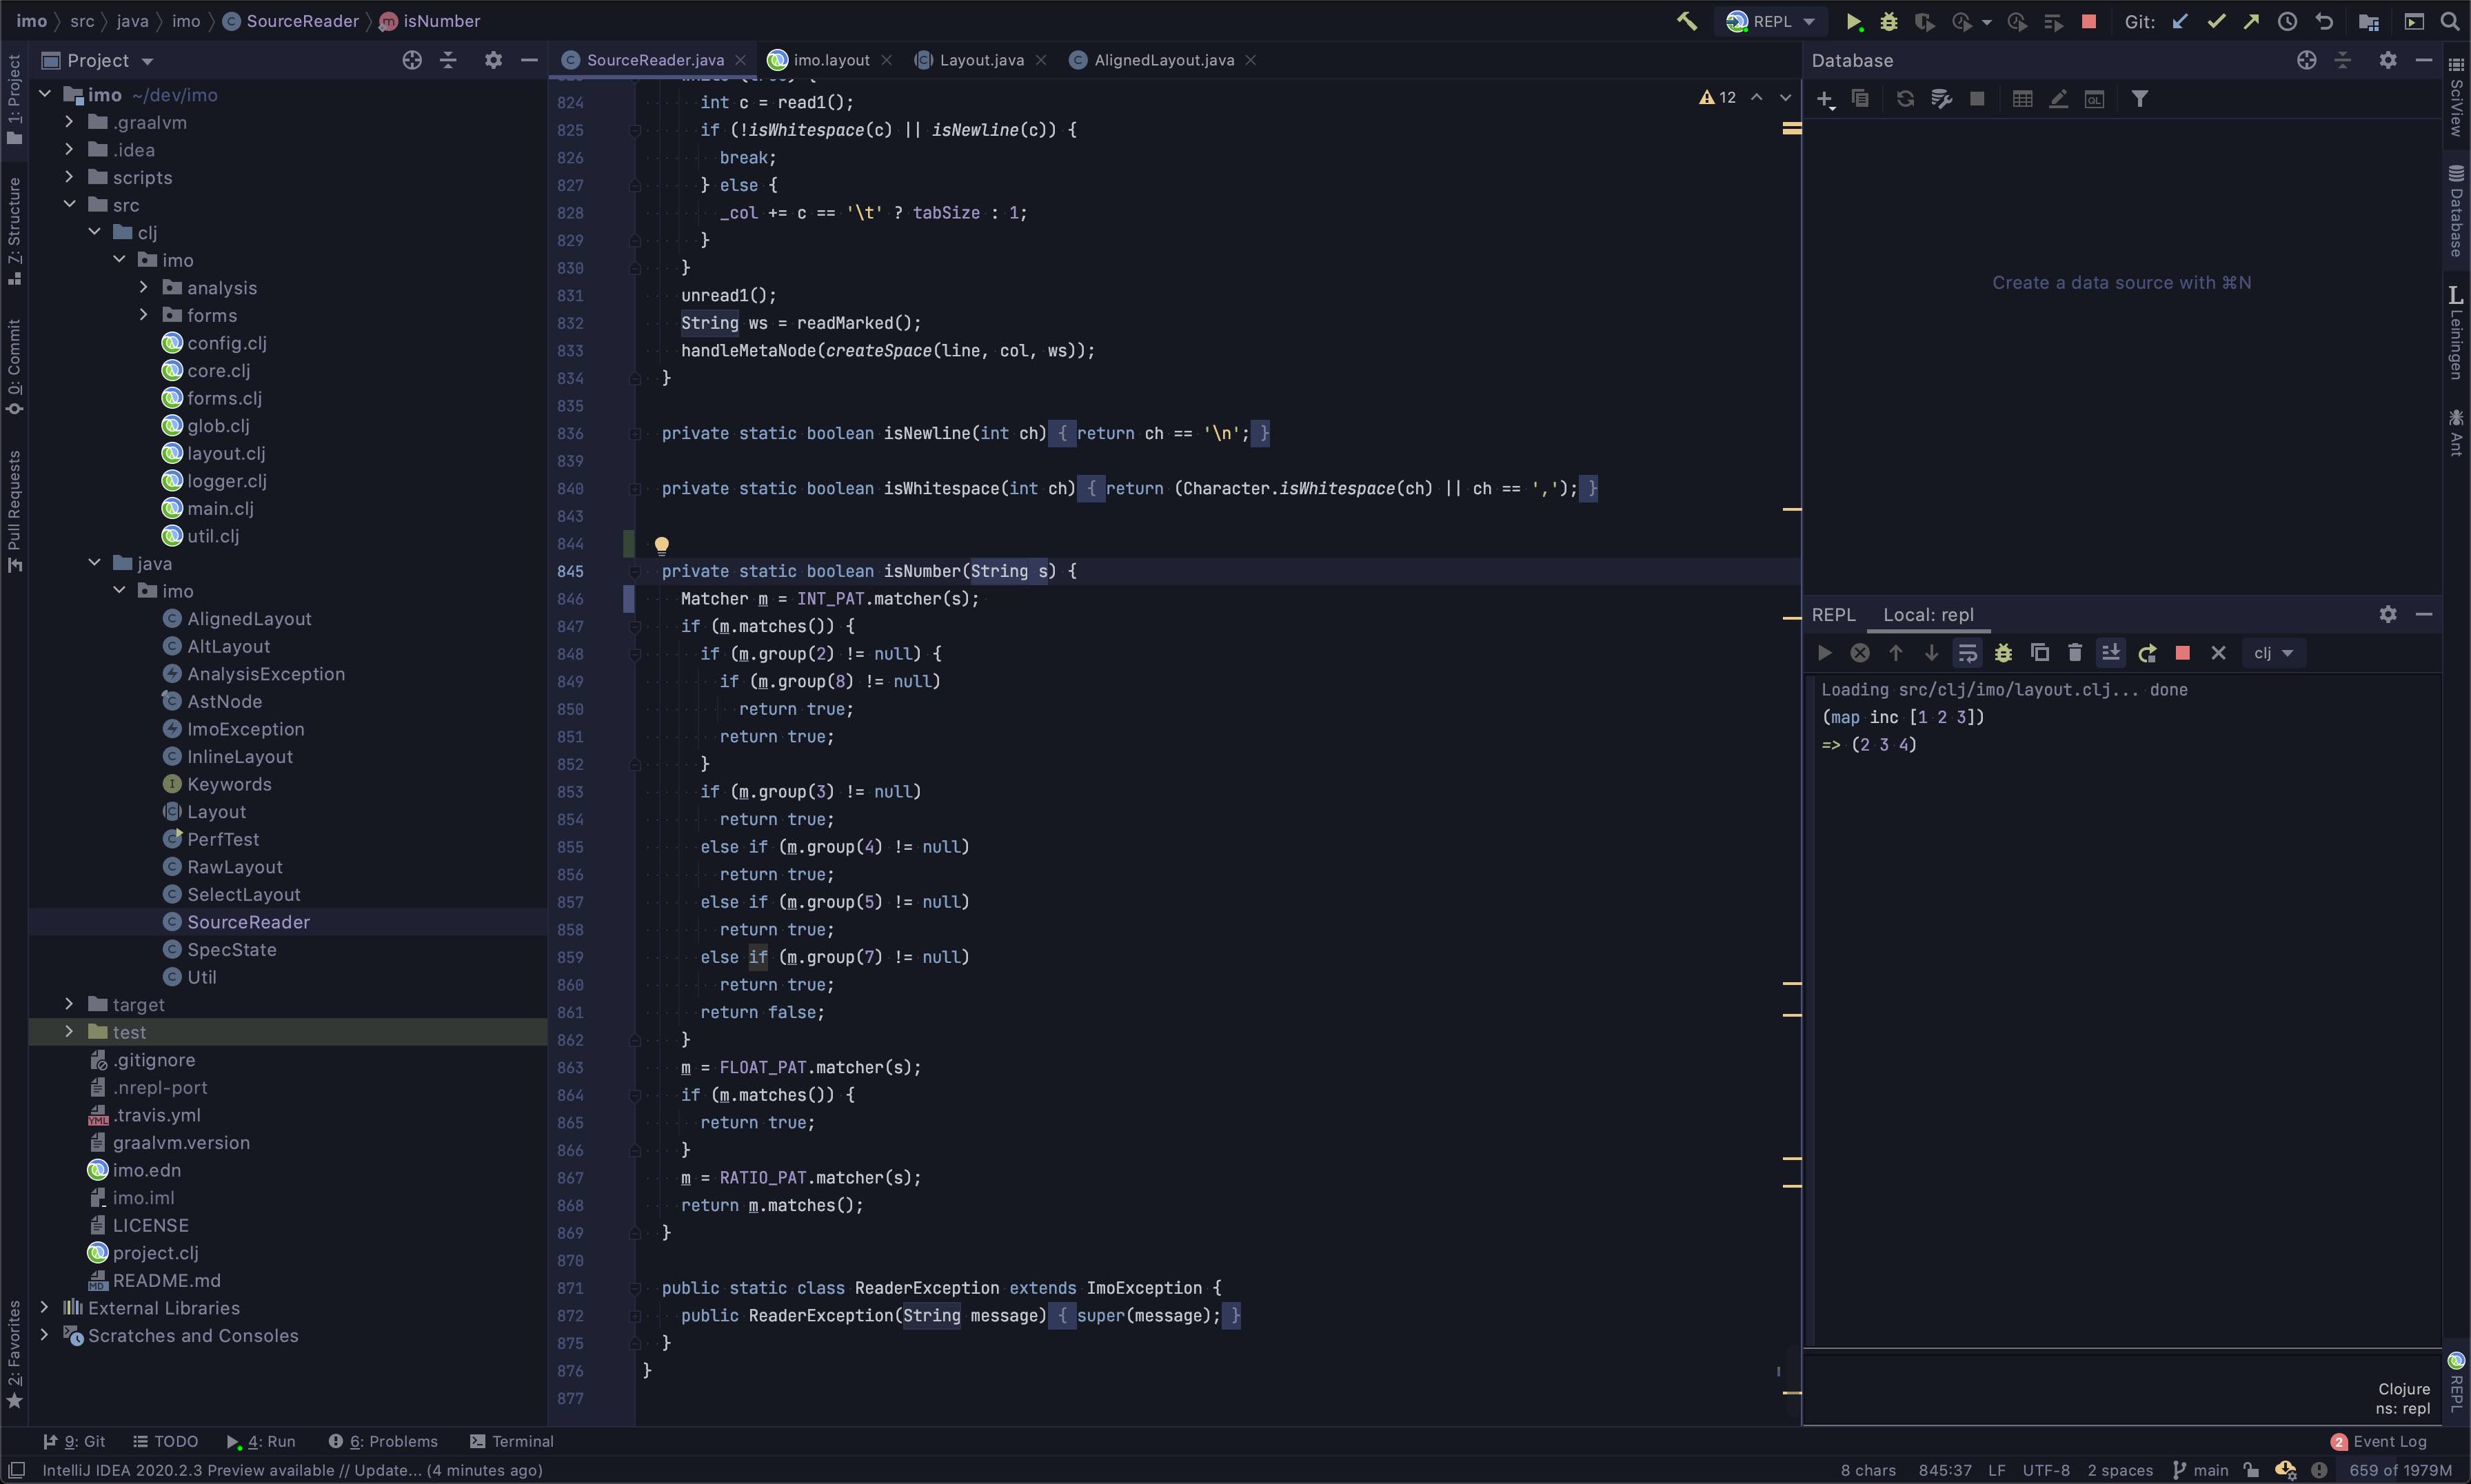2471x1484 pixels.
Task: Click the main git branch widget
Action: pos(2201,1470)
